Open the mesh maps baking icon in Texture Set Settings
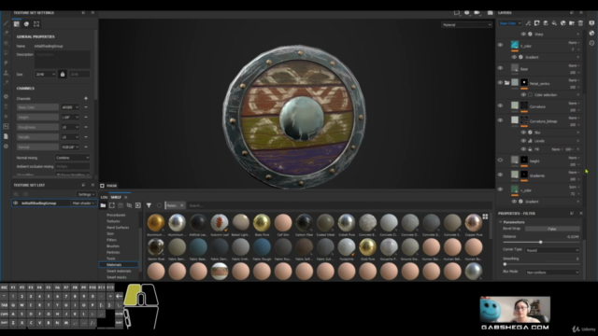Screen dimensions: 598x336 [x=26, y=24]
